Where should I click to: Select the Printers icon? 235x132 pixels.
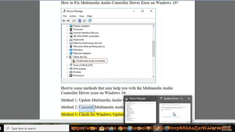71,72
